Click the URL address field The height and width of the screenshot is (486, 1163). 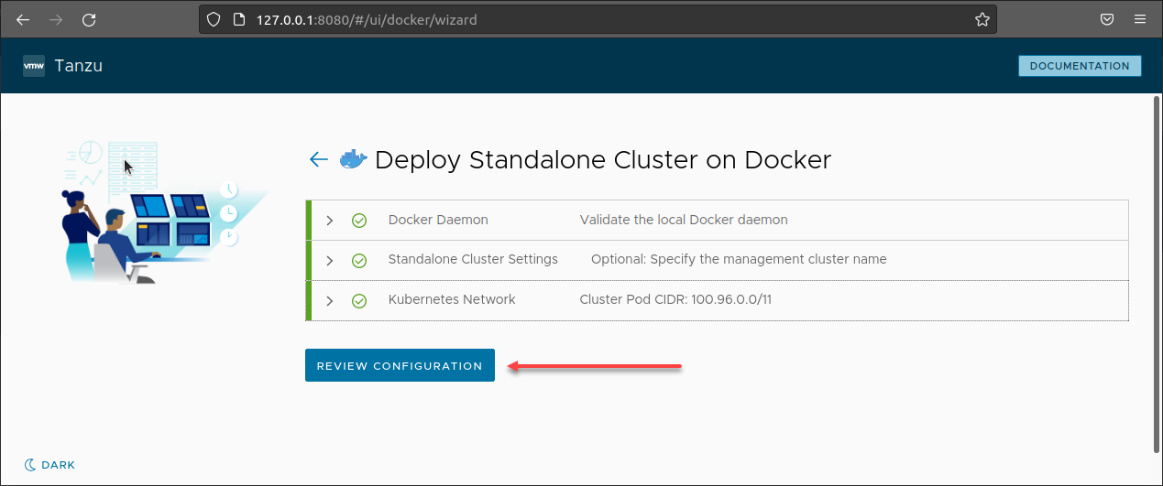pos(596,19)
